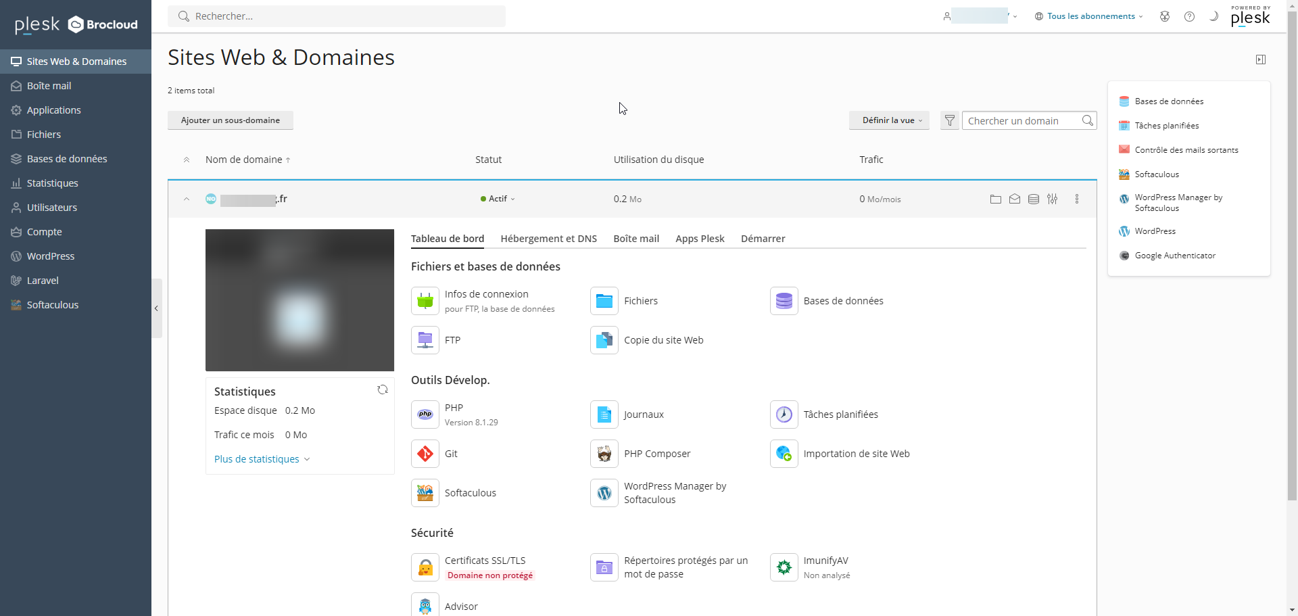Refresh the Statistiques panel
Viewport: 1298px width, 616px height.
pyautogui.click(x=383, y=389)
